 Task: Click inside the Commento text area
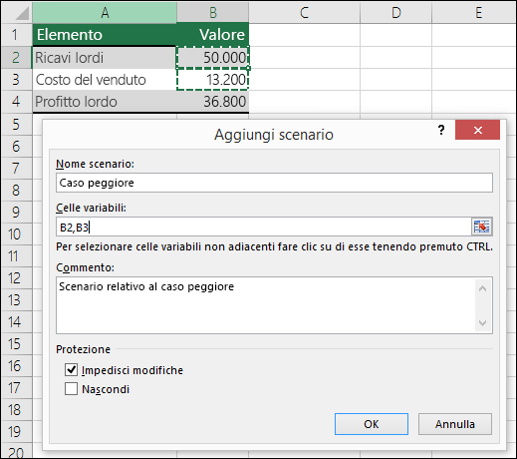pyautogui.click(x=266, y=305)
